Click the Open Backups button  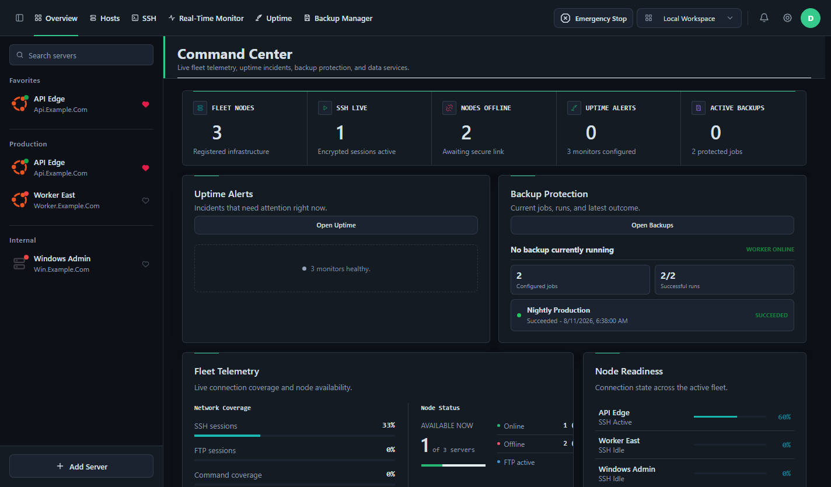[x=652, y=225]
